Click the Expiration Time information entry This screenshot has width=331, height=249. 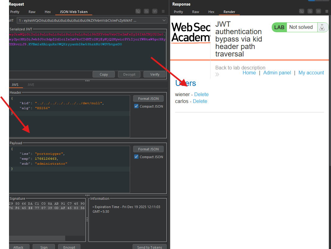[126, 209]
